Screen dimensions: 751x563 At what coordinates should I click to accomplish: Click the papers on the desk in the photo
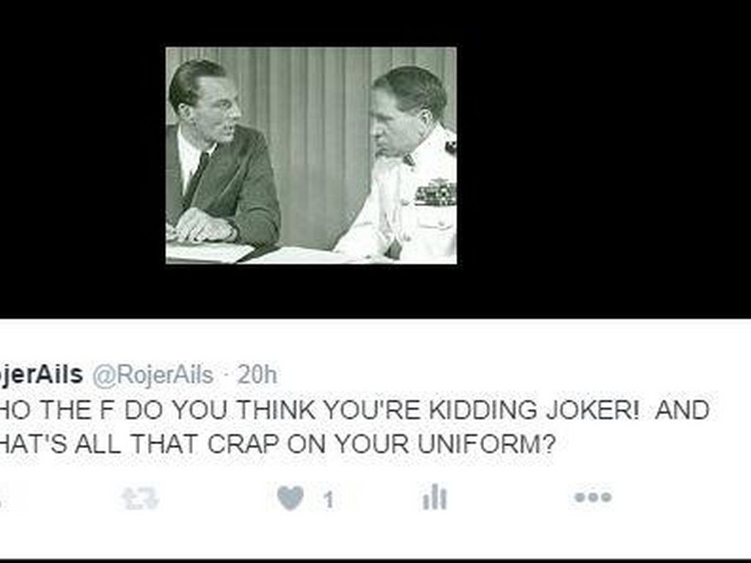tap(210, 253)
